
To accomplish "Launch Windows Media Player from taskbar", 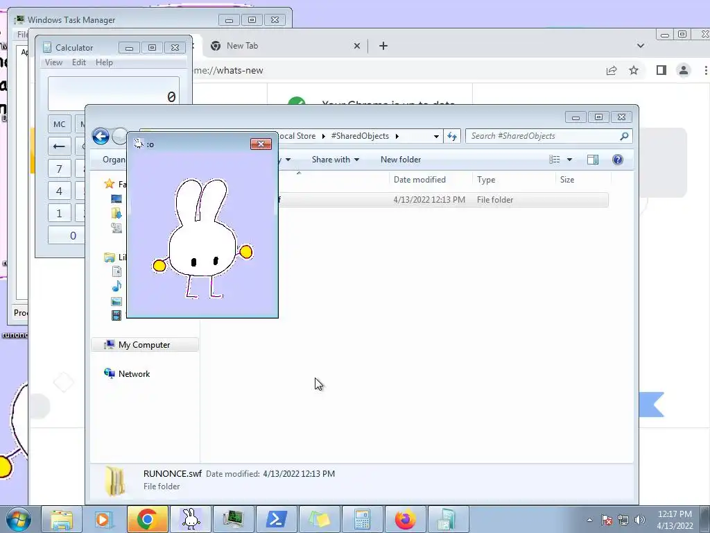I will point(104,519).
